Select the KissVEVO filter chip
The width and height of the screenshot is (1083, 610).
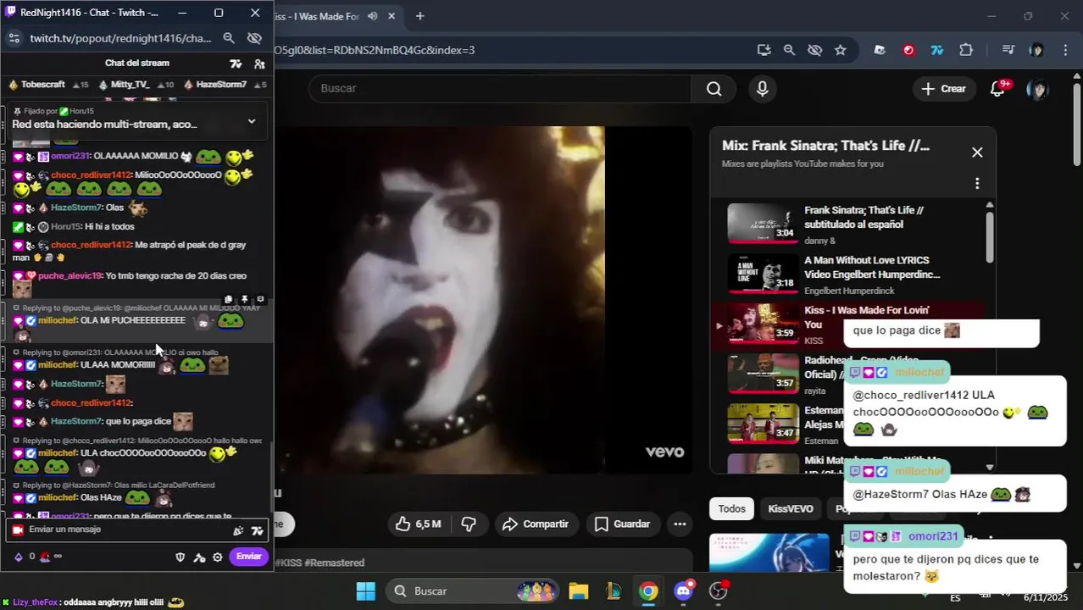[791, 508]
